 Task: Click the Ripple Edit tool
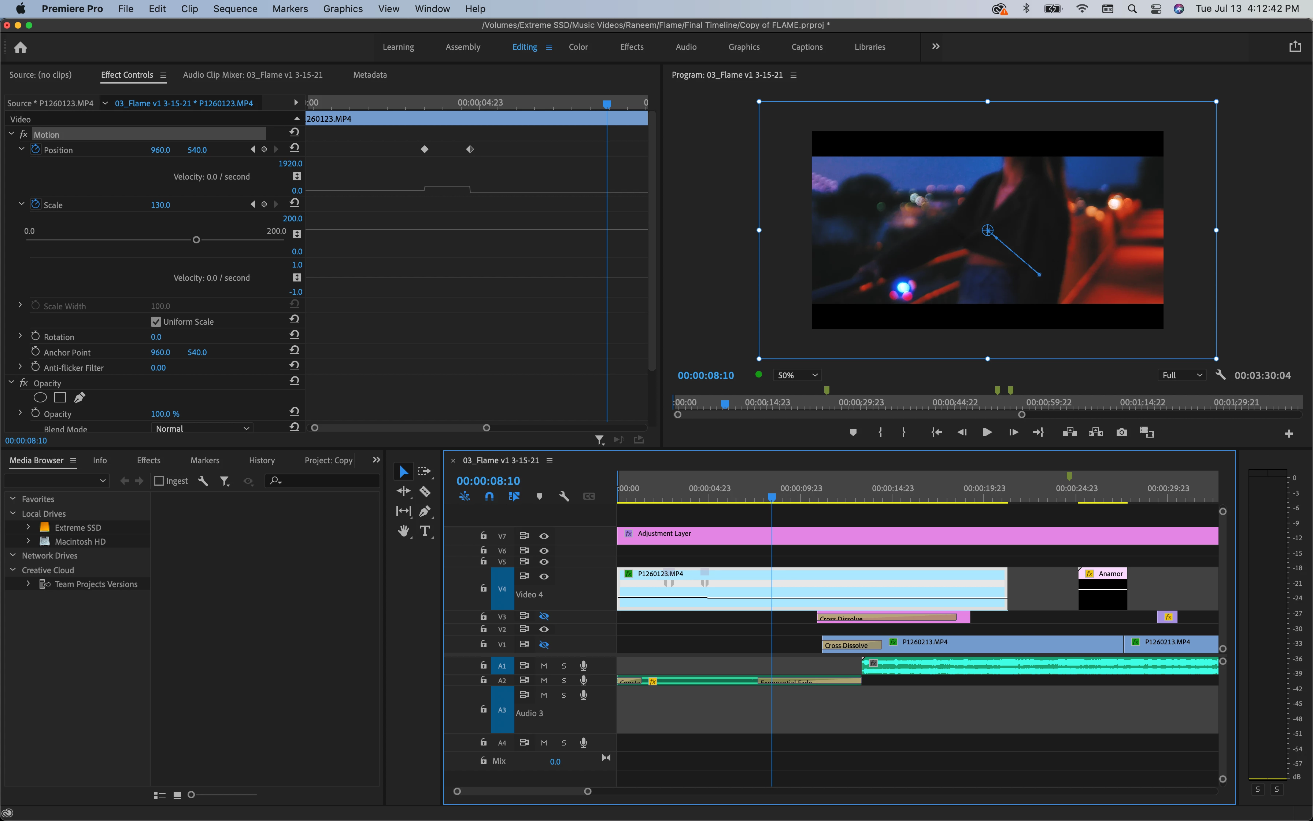pos(404,492)
